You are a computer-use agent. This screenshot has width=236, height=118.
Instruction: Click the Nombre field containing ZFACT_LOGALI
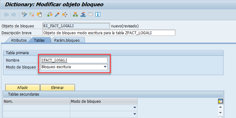(x=74, y=60)
